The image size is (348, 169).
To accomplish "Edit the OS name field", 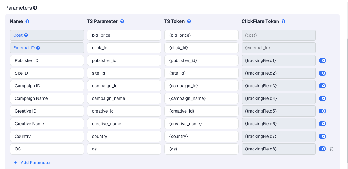I will [47, 149].
